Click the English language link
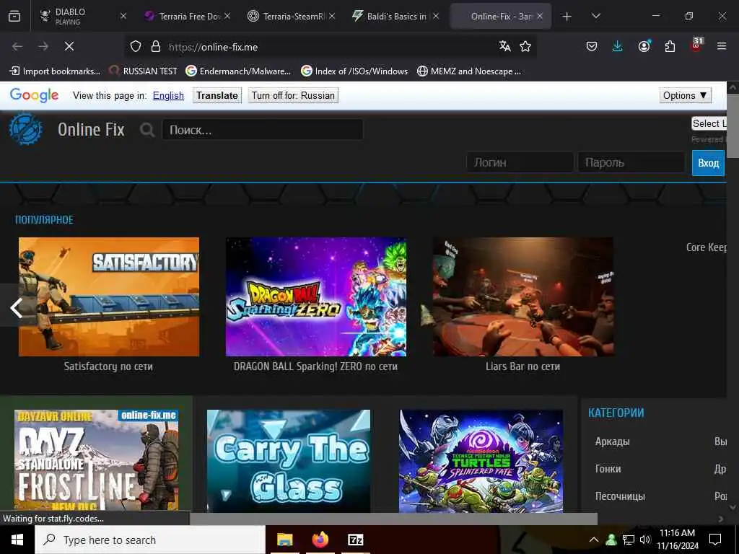Viewport: 739px width, 554px height. pos(168,96)
